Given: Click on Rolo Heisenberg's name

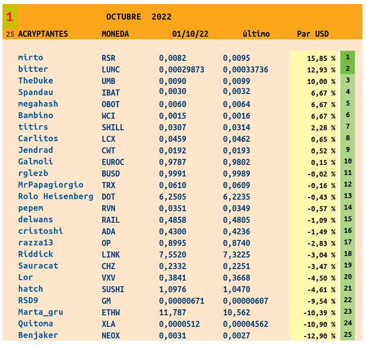Looking at the screenshot, I should point(55,197).
